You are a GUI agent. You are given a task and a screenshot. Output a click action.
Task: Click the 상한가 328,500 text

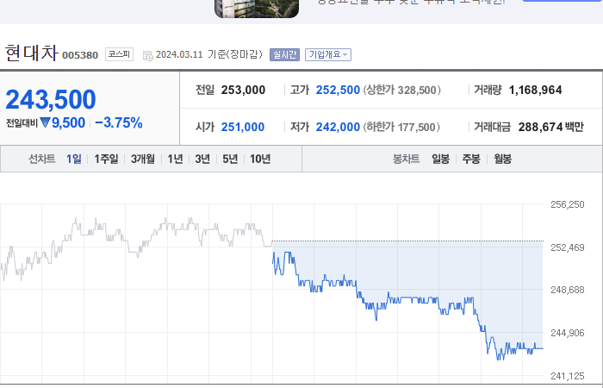click(402, 90)
